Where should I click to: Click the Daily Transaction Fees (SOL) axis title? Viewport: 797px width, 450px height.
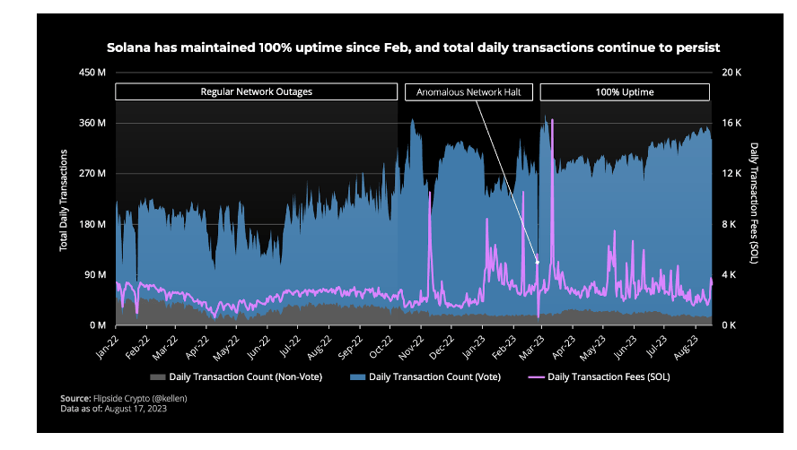click(754, 203)
